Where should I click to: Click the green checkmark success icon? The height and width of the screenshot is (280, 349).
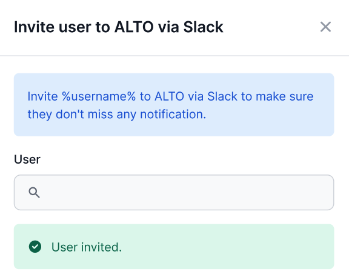(x=35, y=247)
